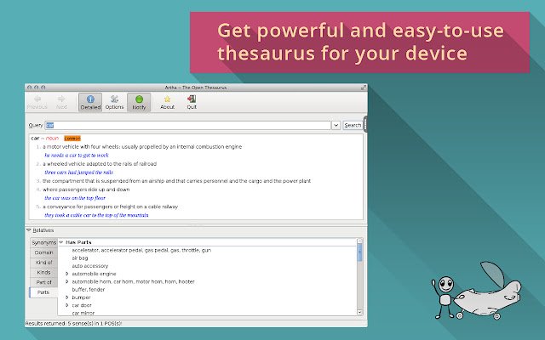The height and width of the screenshot is (340, 545).
Task: Click example 'three cars had jumped the rails'
Action: (x=78, y=173)
